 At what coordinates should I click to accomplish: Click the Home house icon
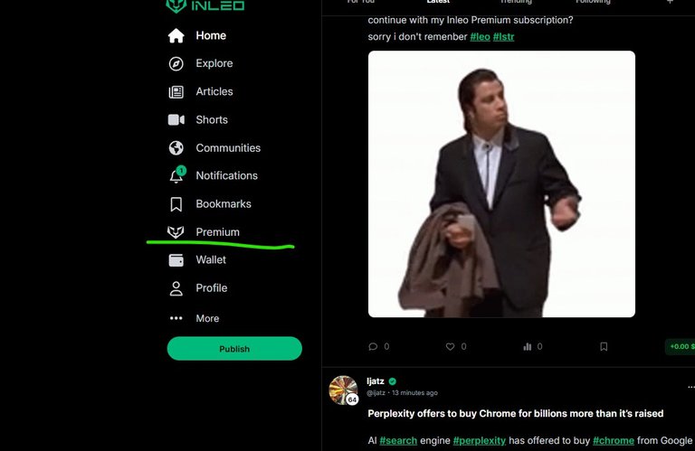tap(176, 35)
